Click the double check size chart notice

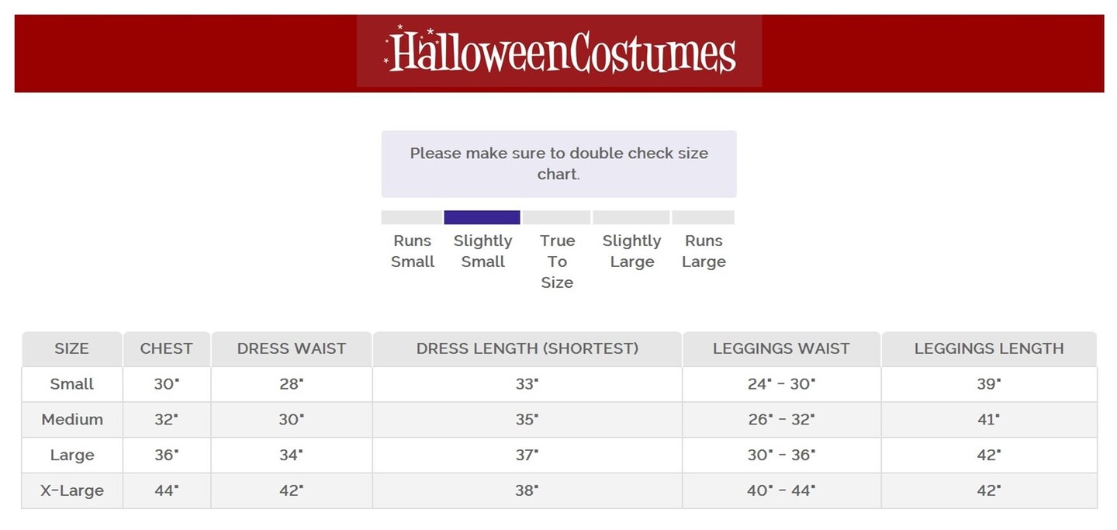coord(558,164)
